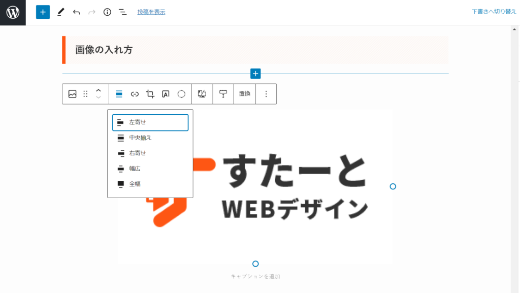Click 下書きへ切り替え button
The height and width of the screenshot is (293, 520).
pos(494,12)
